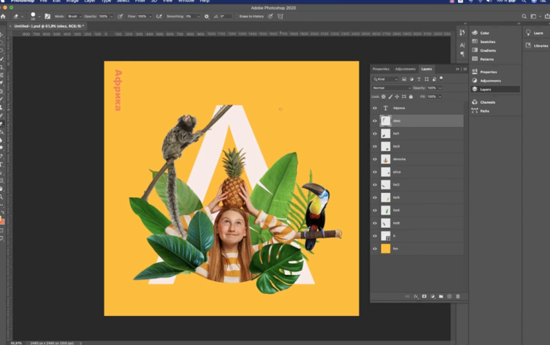
Task: Delete layer using the trash icon
Action: (457, 296)
